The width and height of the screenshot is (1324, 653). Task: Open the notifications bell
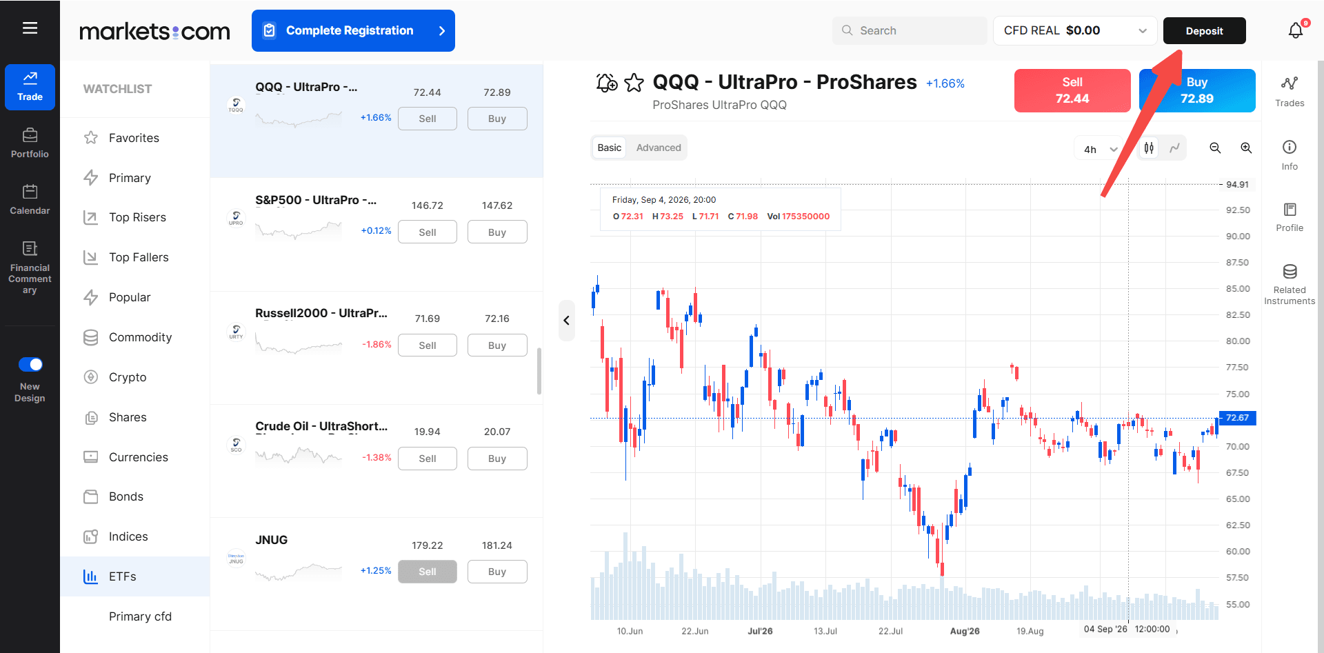[x=1296, y=30]
